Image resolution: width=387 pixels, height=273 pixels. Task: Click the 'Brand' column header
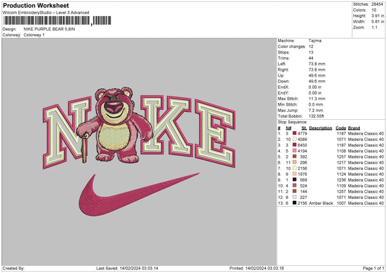pos(354,128)
